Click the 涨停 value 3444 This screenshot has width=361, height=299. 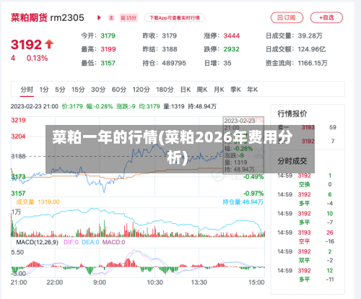point(232,36)
